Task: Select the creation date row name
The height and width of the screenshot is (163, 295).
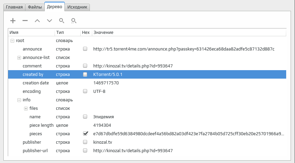Action: pyautogui.click(x=36, y=83)
